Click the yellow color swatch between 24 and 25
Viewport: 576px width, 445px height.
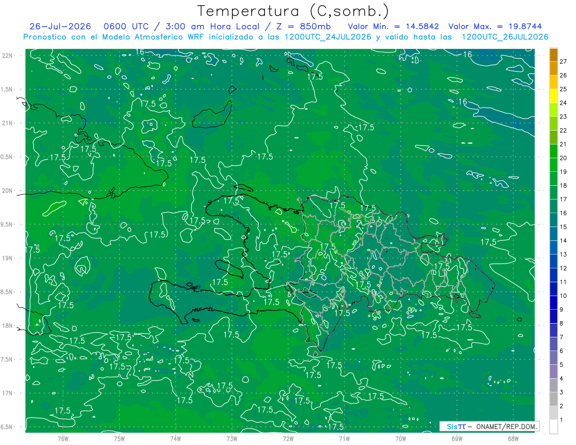point(553,96)
